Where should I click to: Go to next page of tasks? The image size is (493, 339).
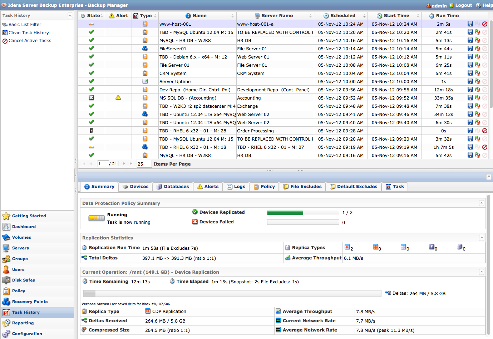[x=124, y=163]
